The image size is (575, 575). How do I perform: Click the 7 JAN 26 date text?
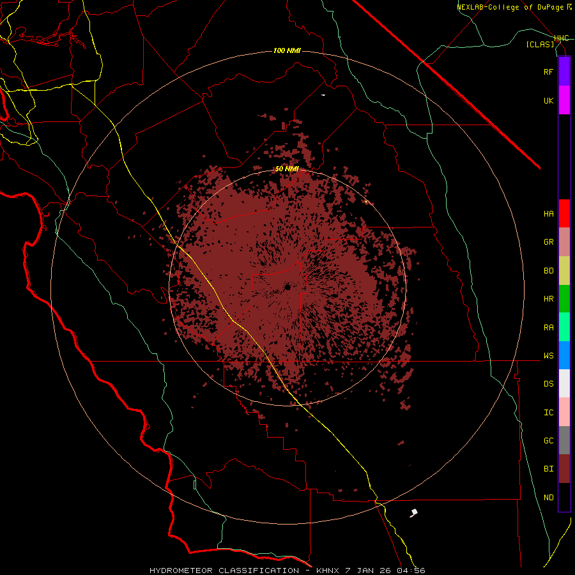[x=368, y=571]
